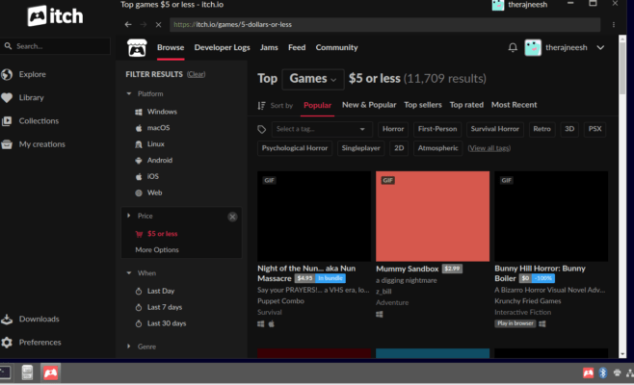Click the Sort by icon

click(262, 106)
